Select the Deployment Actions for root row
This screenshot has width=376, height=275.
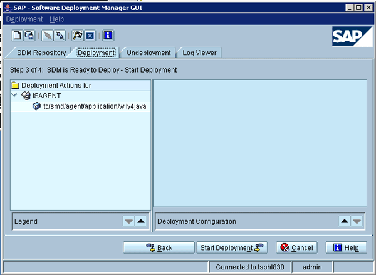pos(81,85)
